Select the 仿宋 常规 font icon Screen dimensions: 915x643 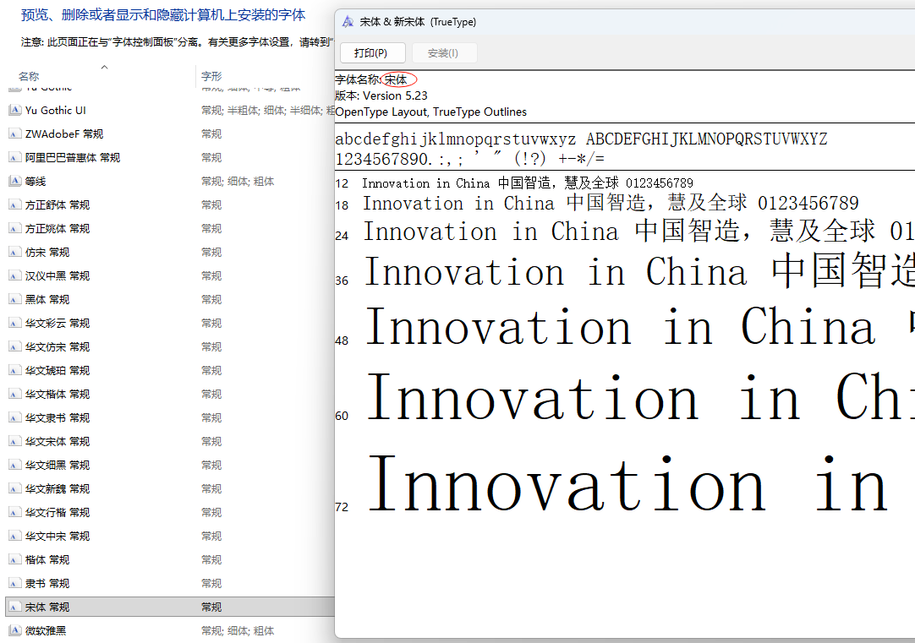coord(14,252)
